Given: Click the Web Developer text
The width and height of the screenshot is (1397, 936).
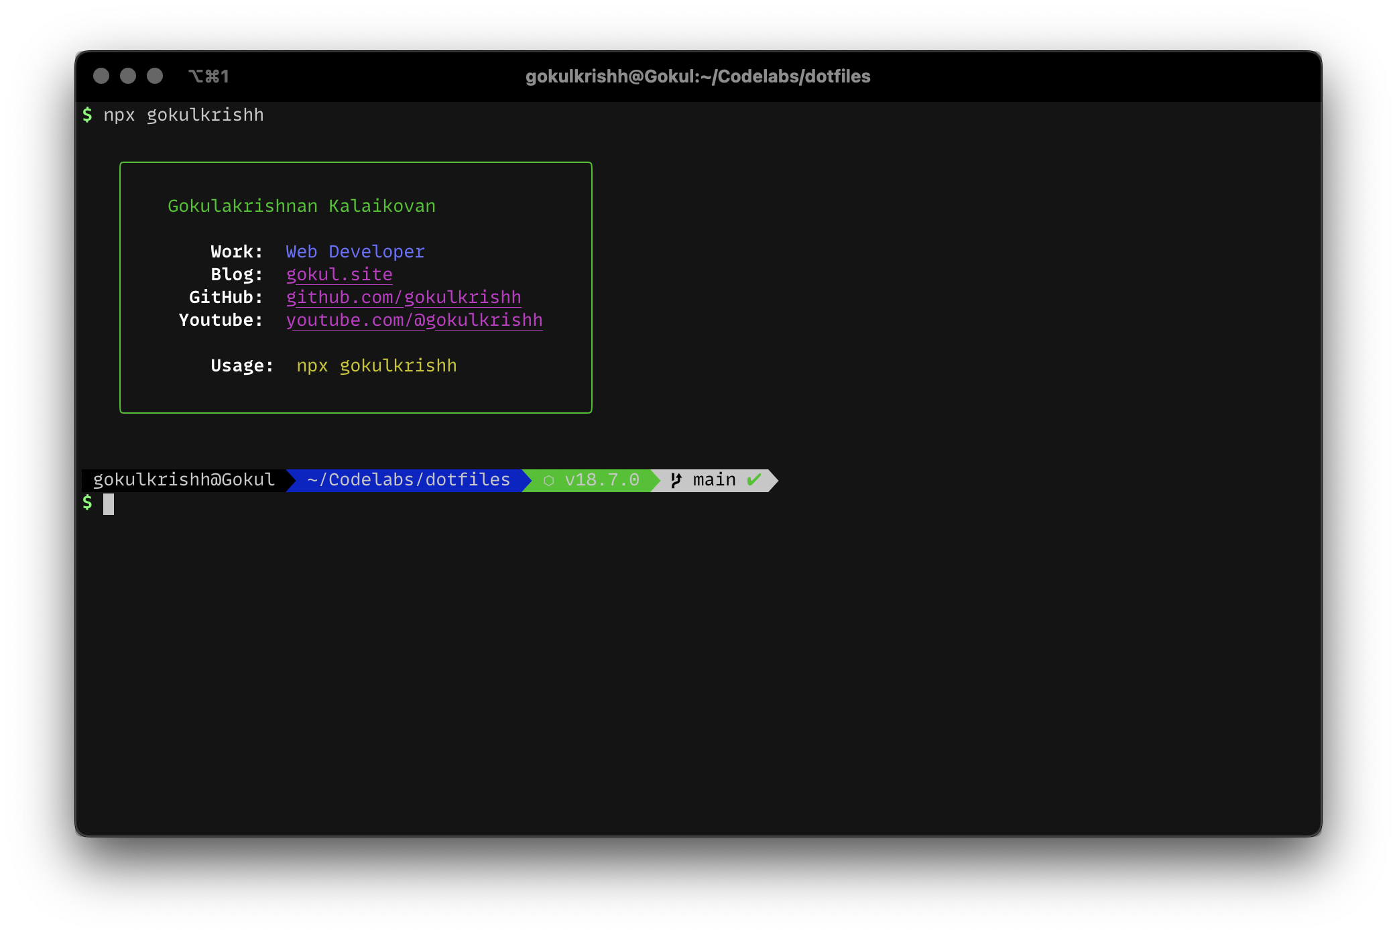Looking at the screenshot, I should pyautogui.click(x=355, y=251).
